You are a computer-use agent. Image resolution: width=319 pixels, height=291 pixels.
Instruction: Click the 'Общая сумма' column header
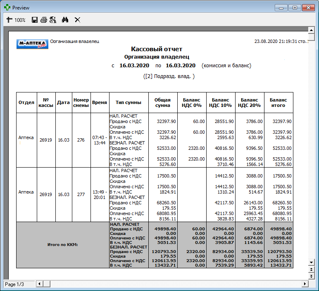[163, 102]
